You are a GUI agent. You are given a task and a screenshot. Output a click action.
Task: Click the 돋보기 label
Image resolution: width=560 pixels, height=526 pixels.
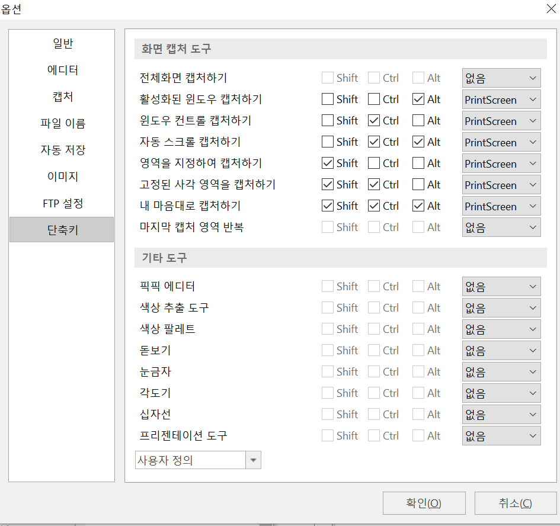point(155,350)
